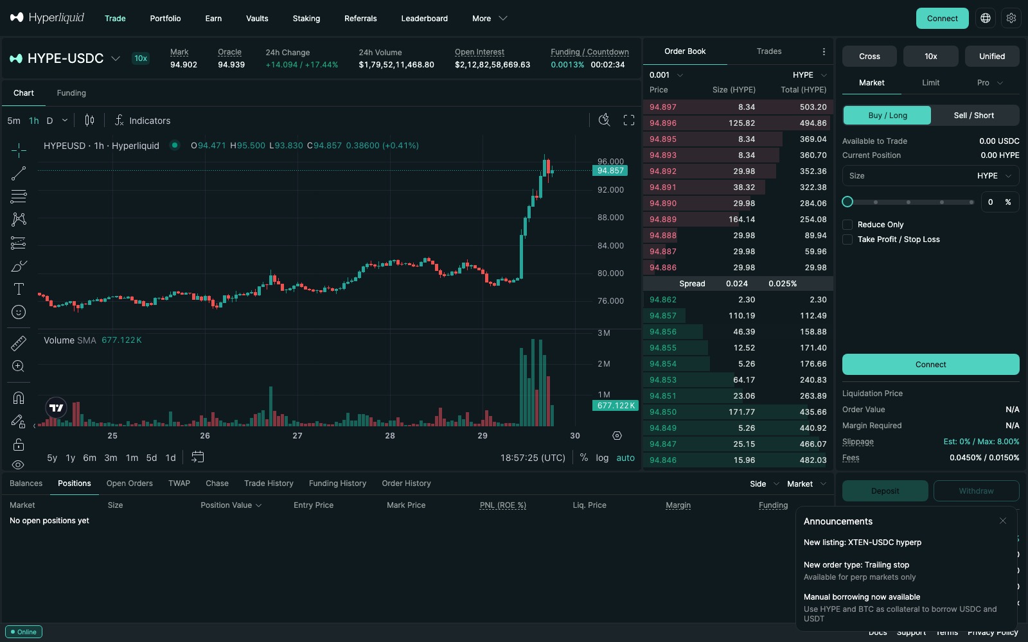
Task: Close the Announcements panel
Action: [1003, 521]
